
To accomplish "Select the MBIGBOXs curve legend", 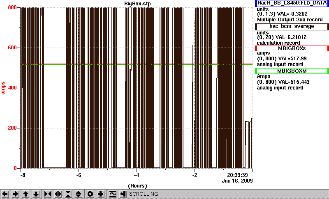I will pos(292,48).
